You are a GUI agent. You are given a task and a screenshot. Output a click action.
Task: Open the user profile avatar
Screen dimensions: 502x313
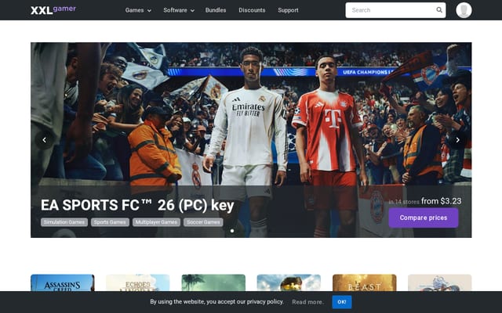[464, 10]
